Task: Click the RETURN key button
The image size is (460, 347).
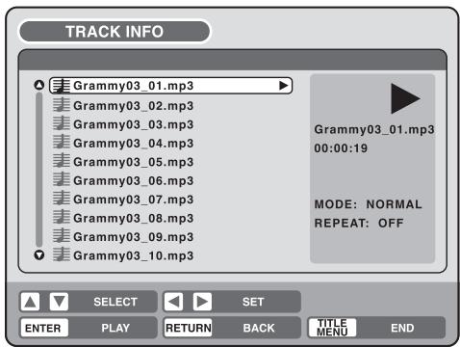Action: [188, 328]
